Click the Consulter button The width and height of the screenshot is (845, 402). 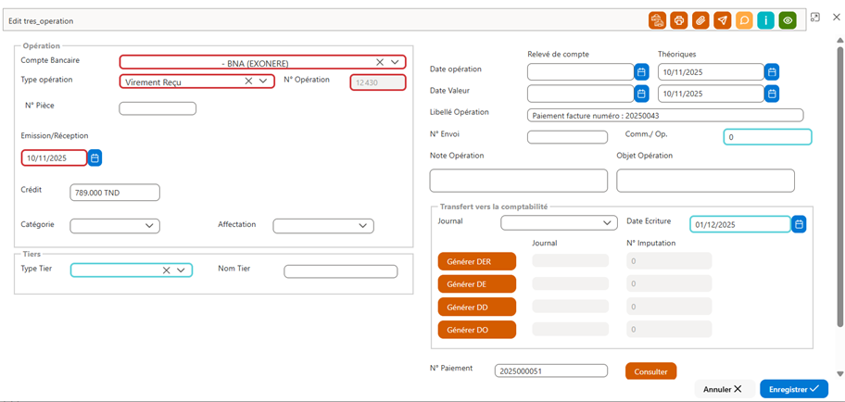651,371
